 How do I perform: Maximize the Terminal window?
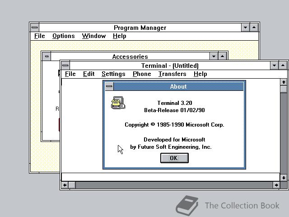283,65
